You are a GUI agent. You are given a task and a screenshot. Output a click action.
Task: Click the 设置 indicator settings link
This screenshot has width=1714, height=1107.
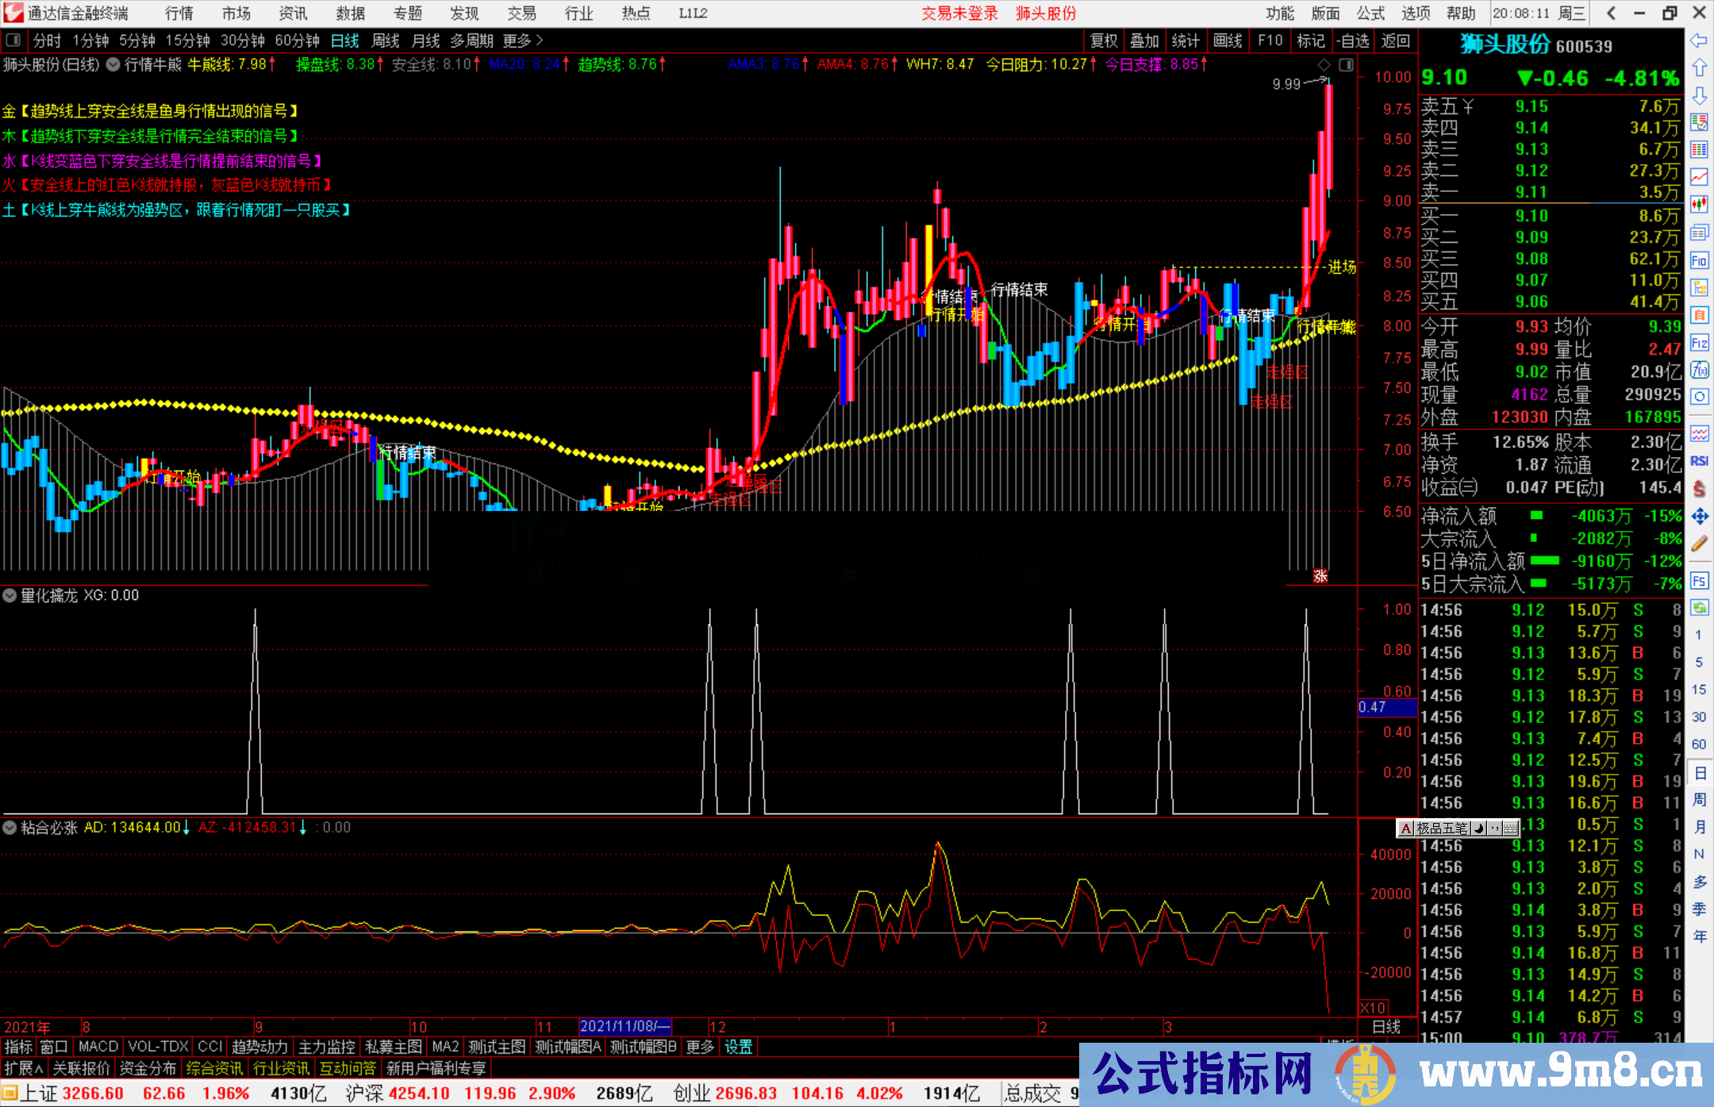tap(738, 1047)
